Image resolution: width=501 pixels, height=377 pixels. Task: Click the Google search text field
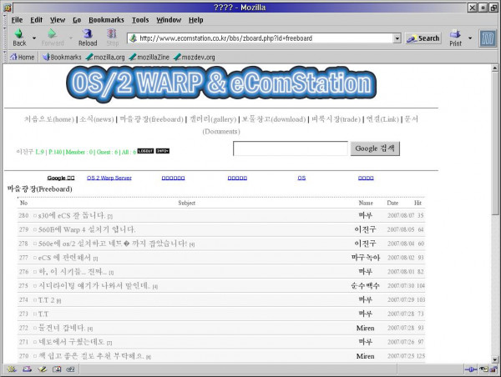point(290,148)
